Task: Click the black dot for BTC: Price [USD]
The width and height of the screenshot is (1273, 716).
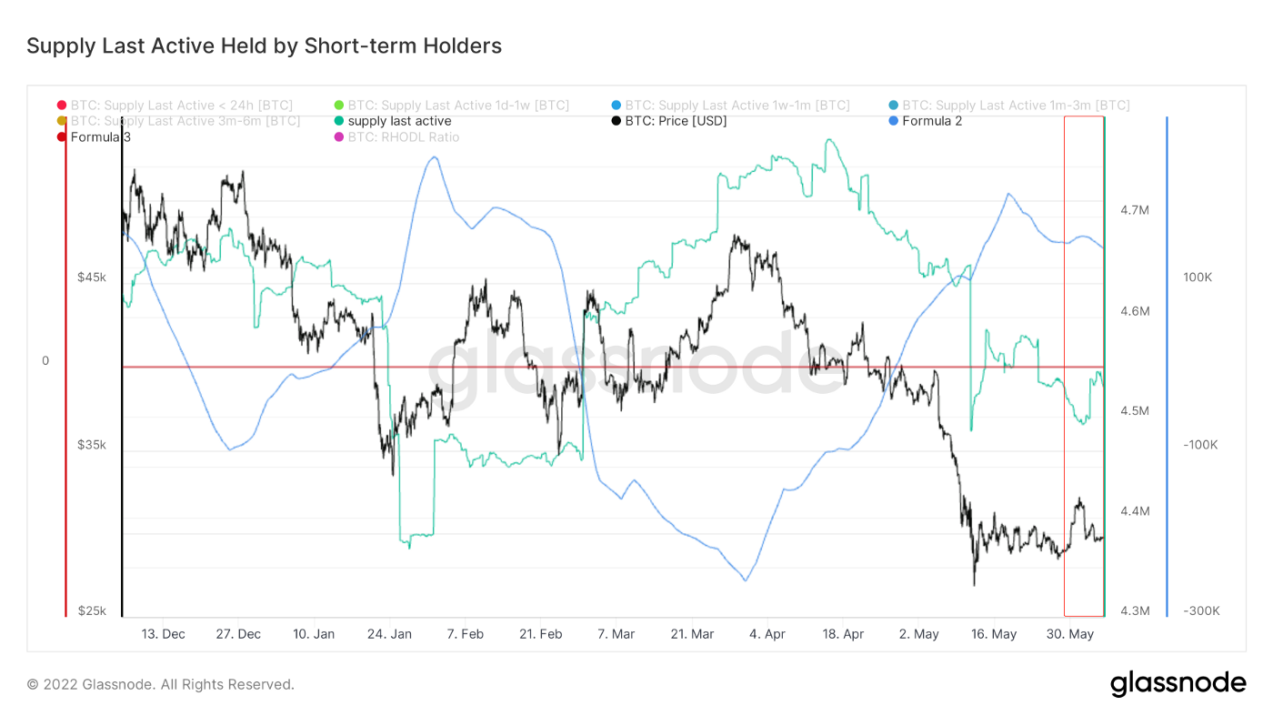Action: (x=616, y=121)
